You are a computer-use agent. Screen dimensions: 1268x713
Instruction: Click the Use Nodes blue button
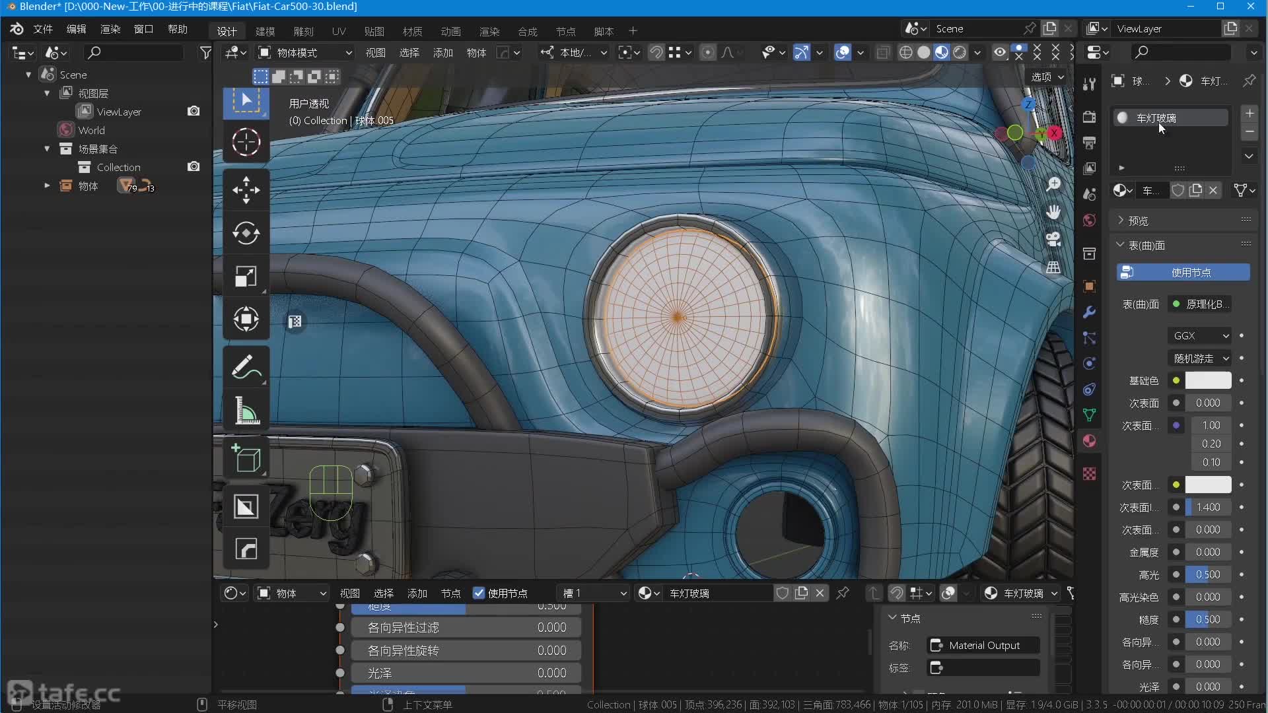pos(1183,272)
